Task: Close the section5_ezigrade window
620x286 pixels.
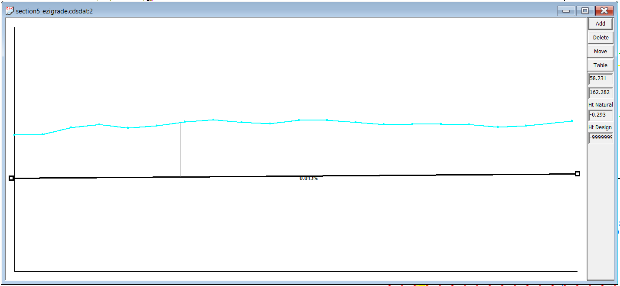Action: pyautogui.click(x=604, y=11)
